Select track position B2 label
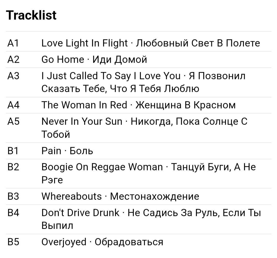 (13, 167)
